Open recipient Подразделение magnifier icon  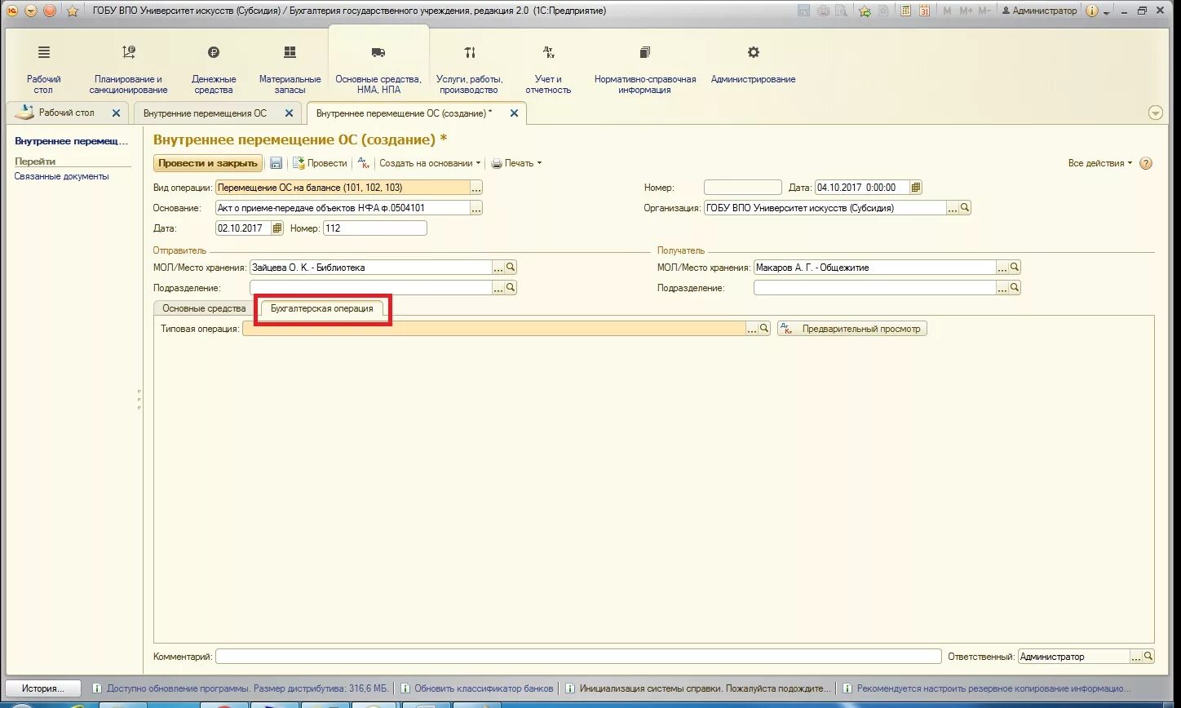tap(1015, 288)
